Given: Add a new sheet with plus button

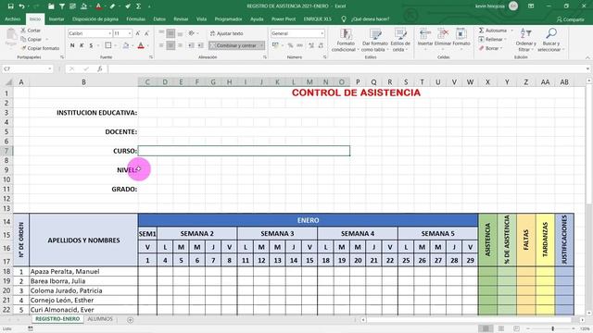Looking at the screenshot, I should tap(130, 320).
